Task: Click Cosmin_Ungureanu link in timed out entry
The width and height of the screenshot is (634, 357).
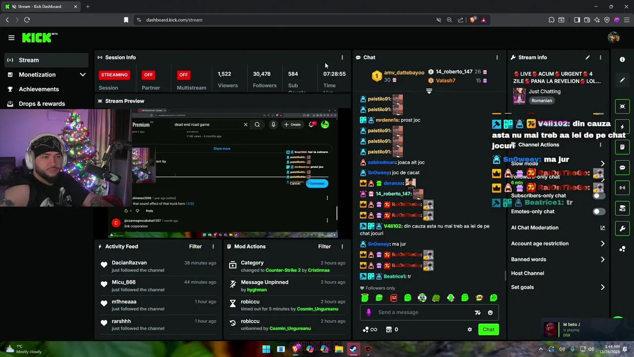Action: tap(317, 309)
